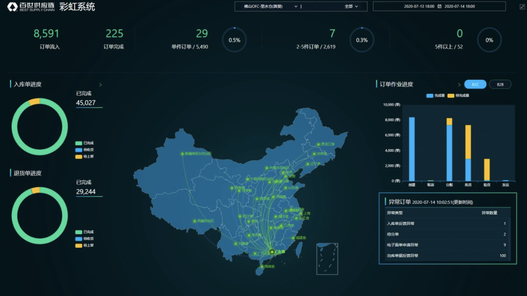Click the blue 完成量 legend color swatch
Image resolution: width=527 pixels, height=296 pixels.
click(431, 95)
